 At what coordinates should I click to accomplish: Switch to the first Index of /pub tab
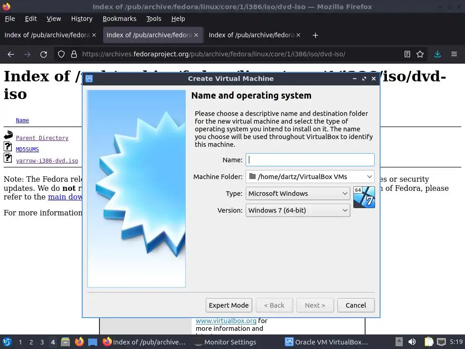click(x=47, y=35)
